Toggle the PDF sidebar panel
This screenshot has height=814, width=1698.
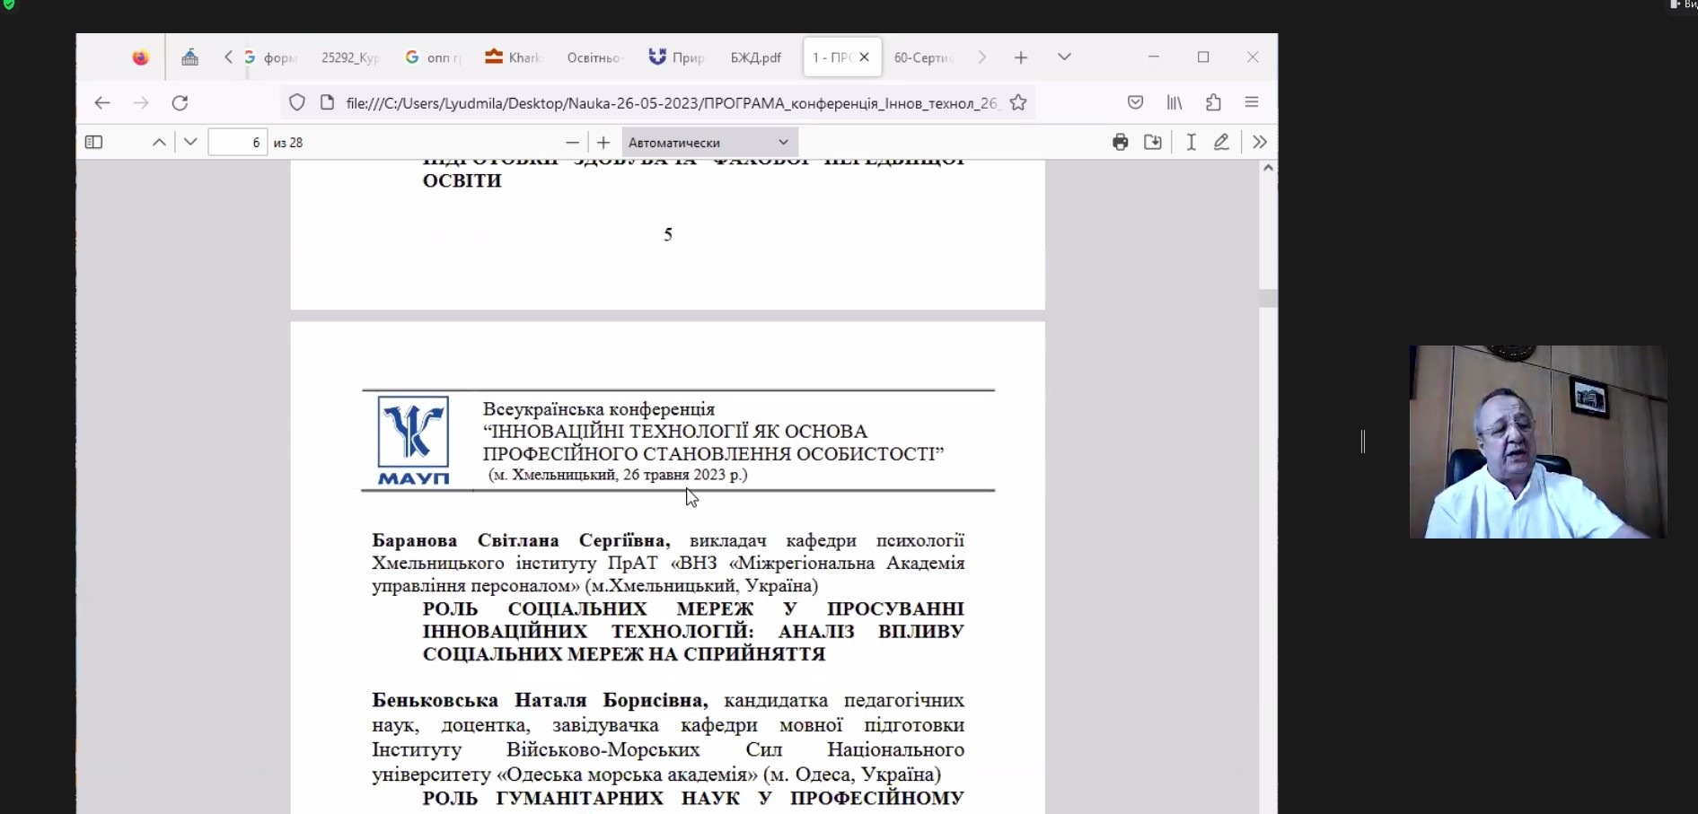pos(93,142)
